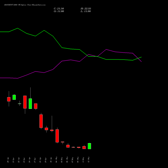
Task: Select the open value O: 11.00
Action: coord(59,11)
